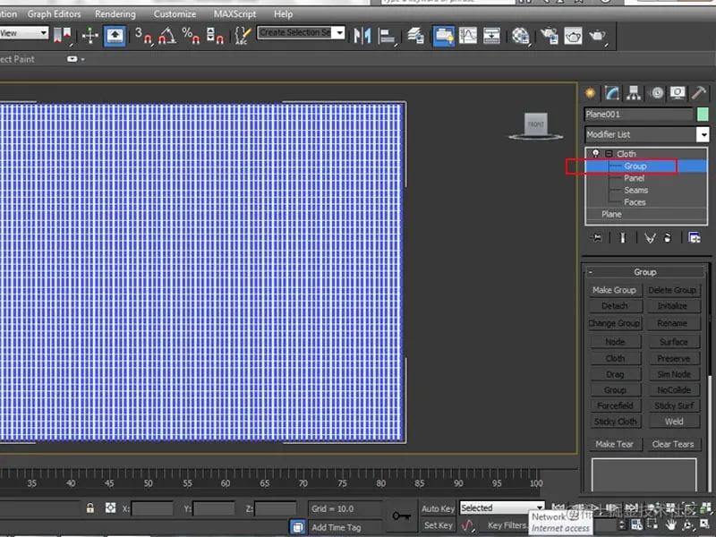Screen dimensions: 716x537
Task: Click the Mirror tool in toolbar
Action: coord(362,36)
